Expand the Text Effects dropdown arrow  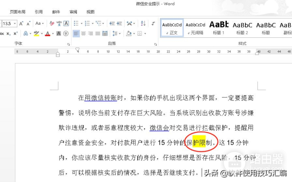tap(30, 33)
